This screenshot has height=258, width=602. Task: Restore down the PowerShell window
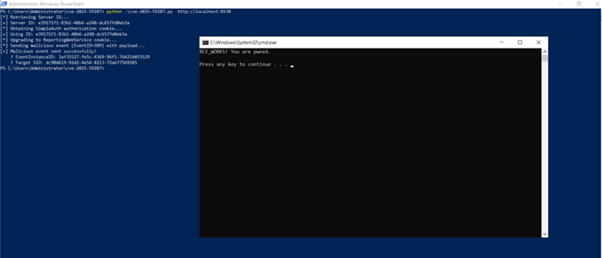click(x=578, y=3)
